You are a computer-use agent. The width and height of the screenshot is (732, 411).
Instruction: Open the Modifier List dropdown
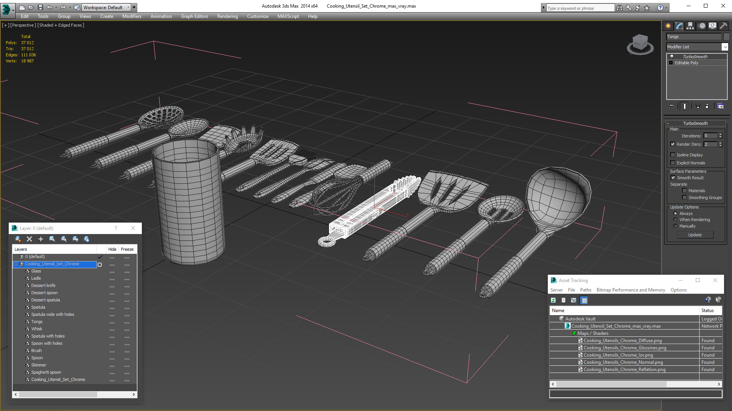pos(724,47)
